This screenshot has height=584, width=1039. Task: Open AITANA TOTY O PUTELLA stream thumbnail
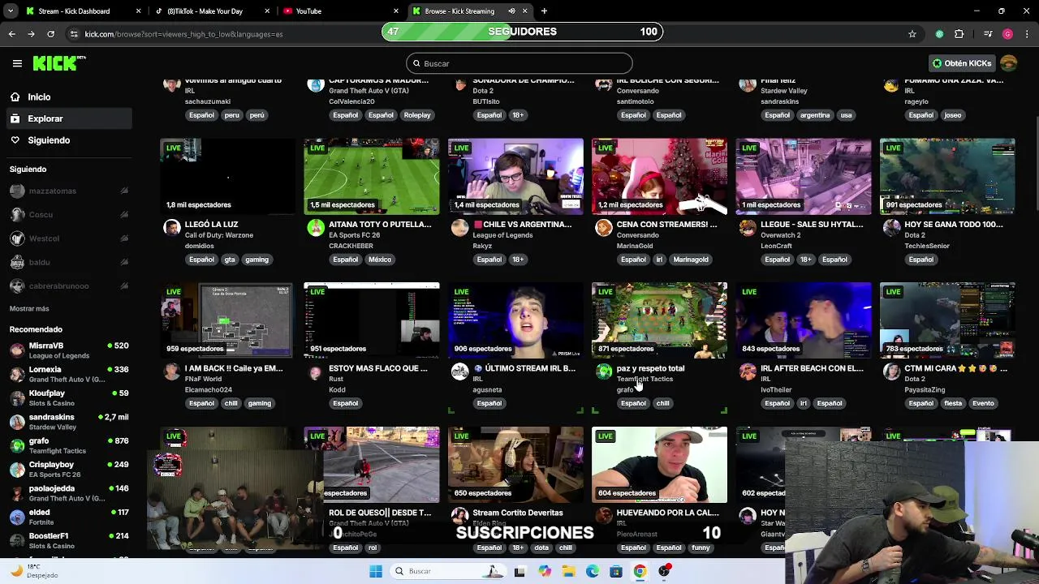coord(372,176)
